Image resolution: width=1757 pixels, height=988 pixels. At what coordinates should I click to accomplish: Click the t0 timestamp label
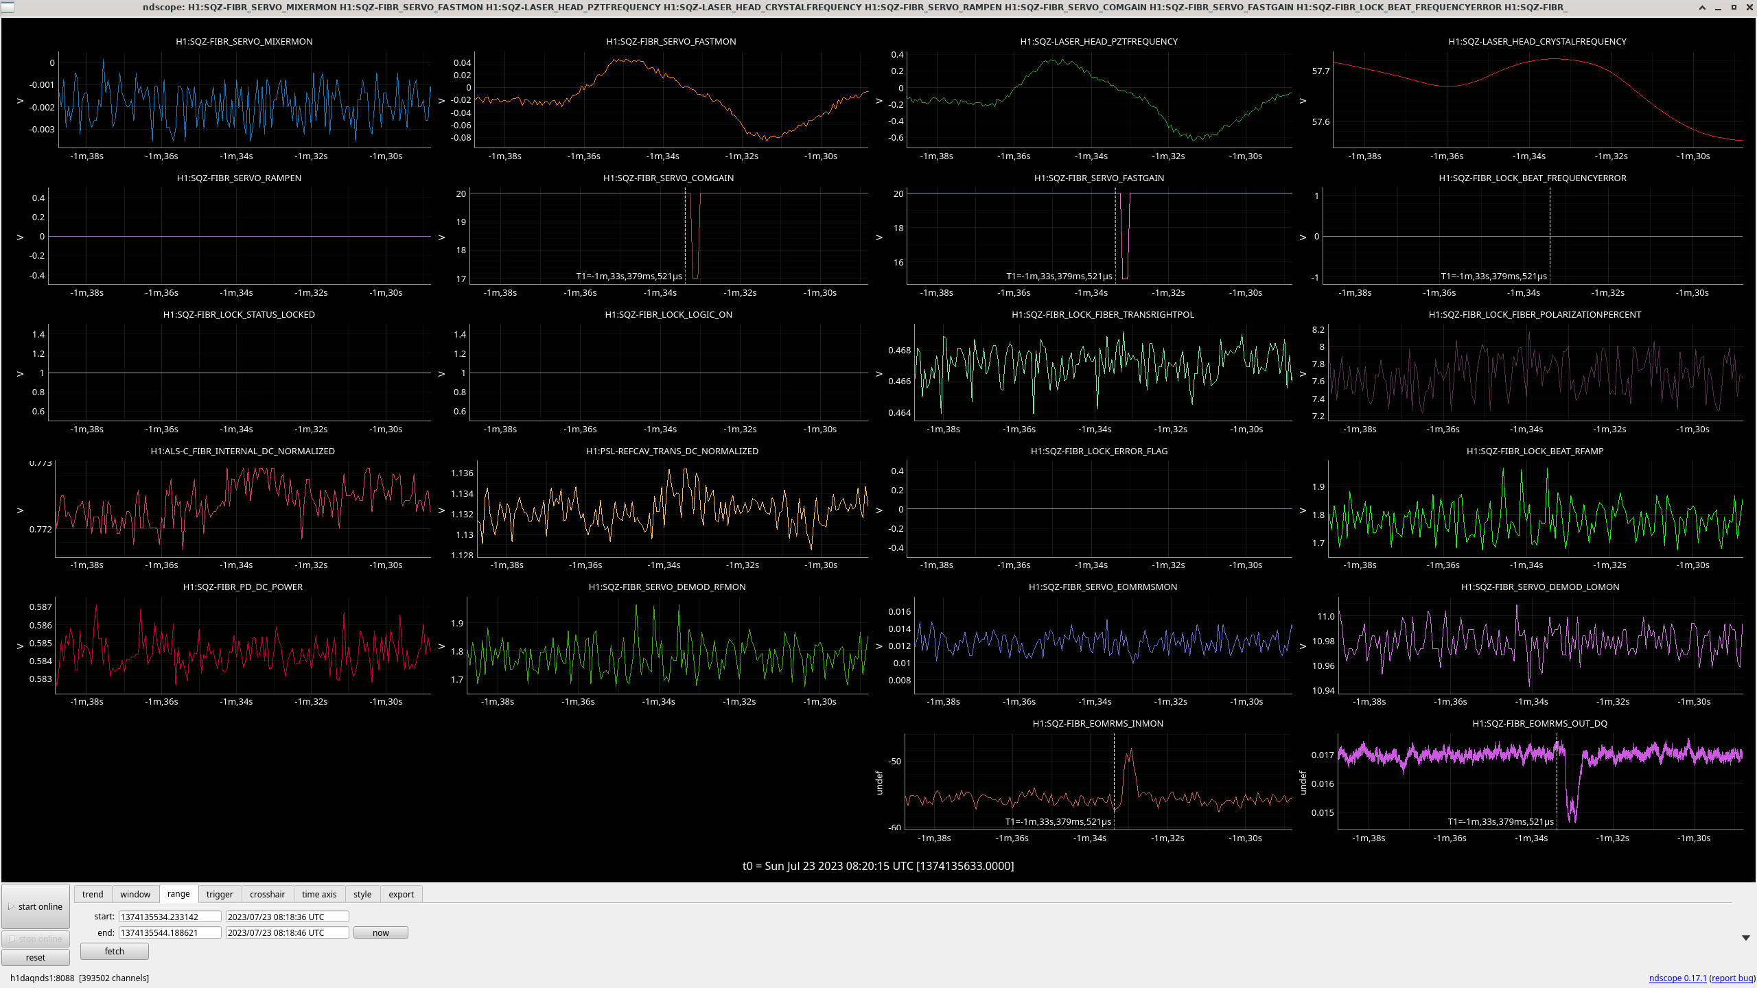878,866
